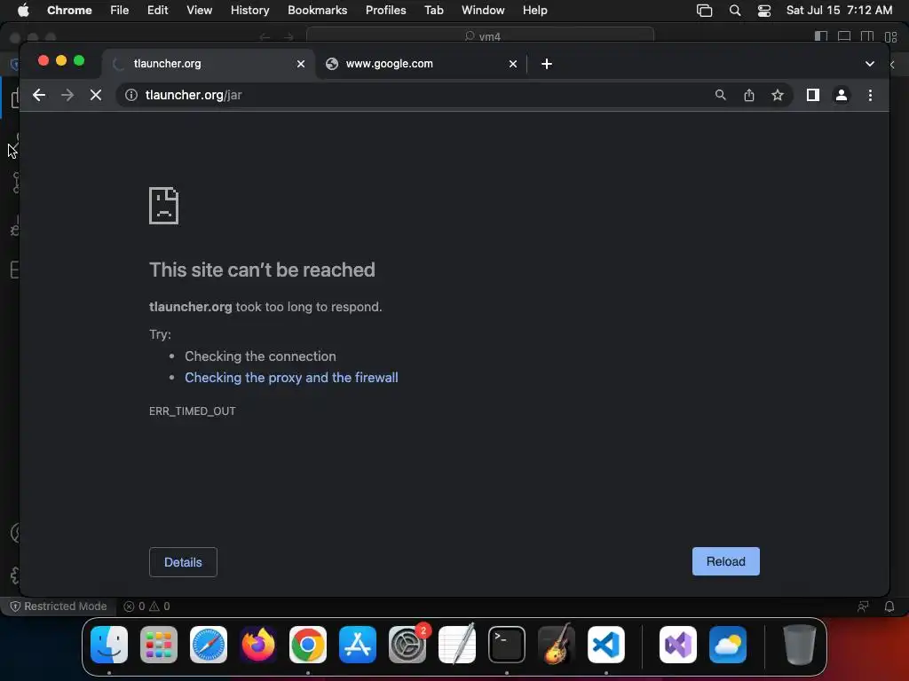Open Chrome three-dot menu

coord(870,95)
